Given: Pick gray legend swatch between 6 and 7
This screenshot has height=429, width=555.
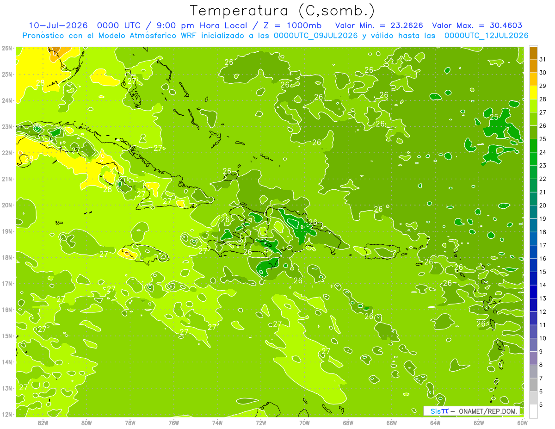Looking at the screenshot, I should point(534,385).
